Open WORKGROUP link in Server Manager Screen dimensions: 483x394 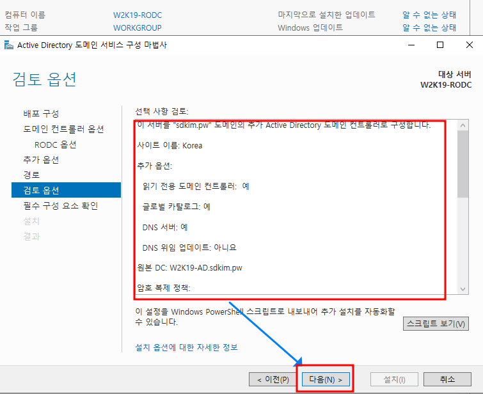coord(138,28)
